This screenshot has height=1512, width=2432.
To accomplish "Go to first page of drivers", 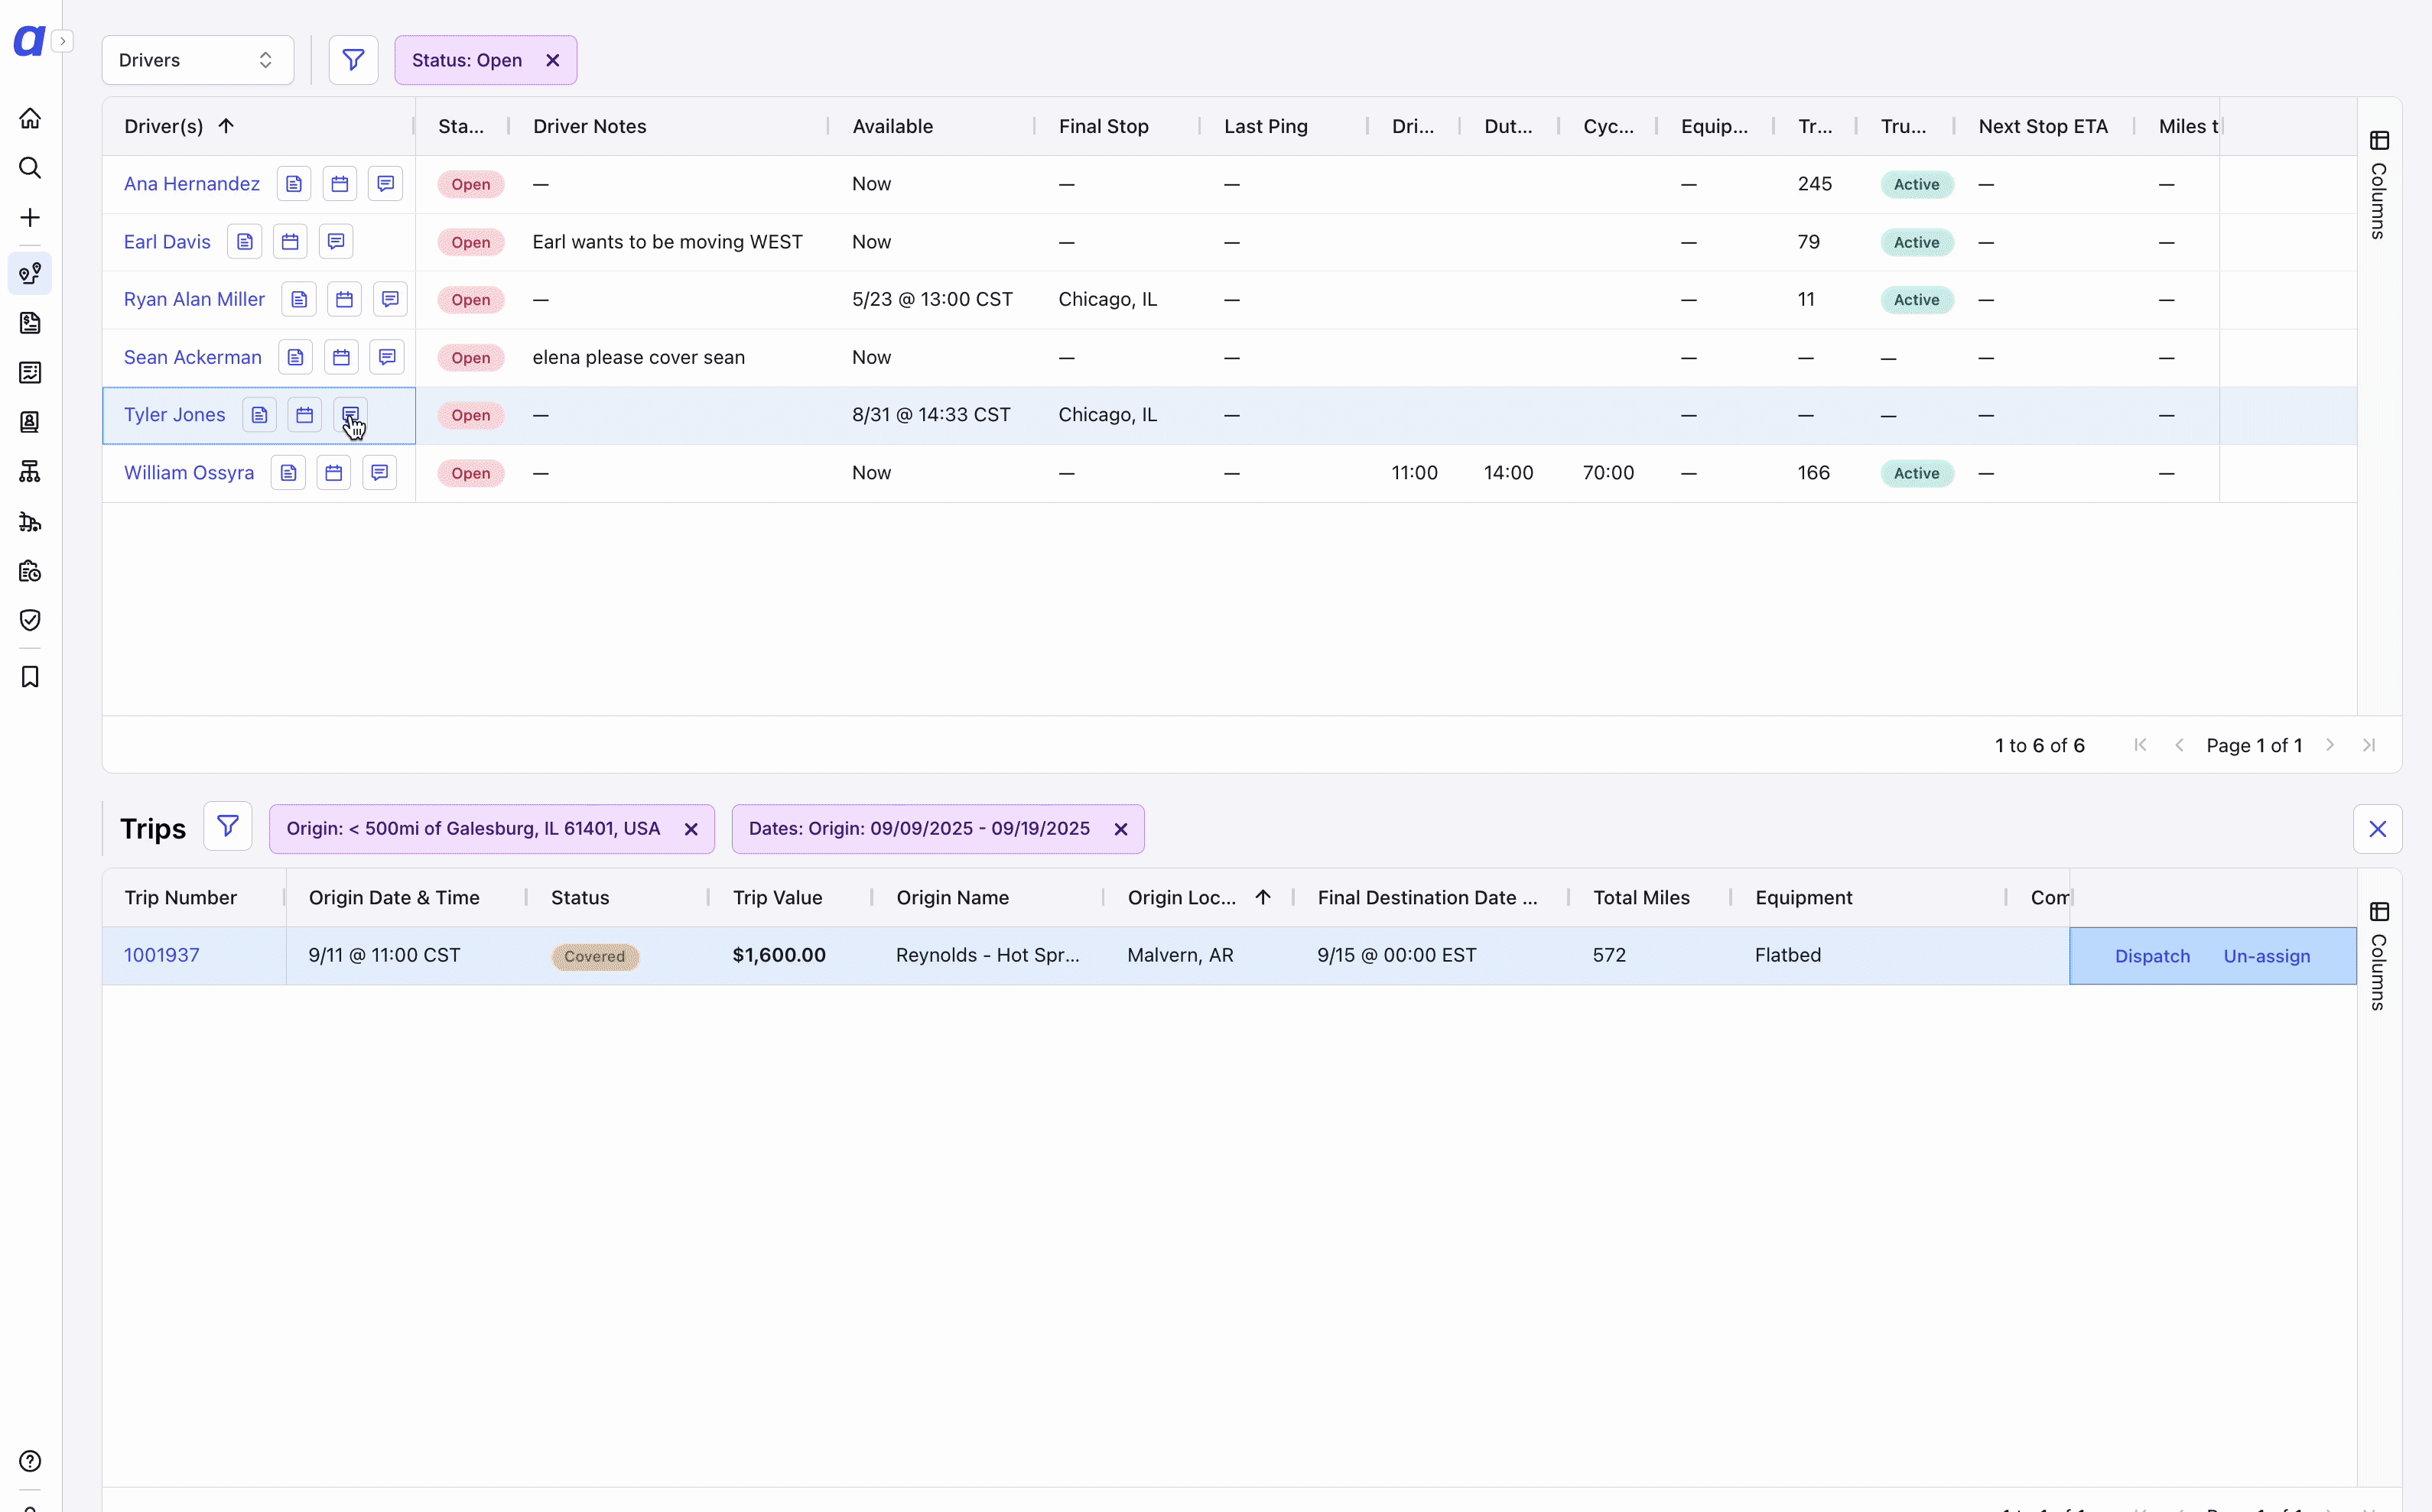I will coord(2140,745).
